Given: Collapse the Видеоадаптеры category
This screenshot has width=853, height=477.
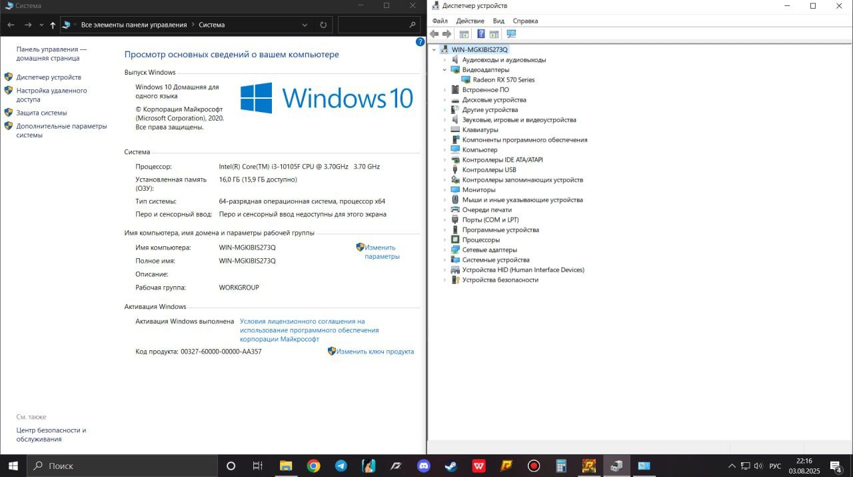Looking at the screenshot, I should (445, 70).
